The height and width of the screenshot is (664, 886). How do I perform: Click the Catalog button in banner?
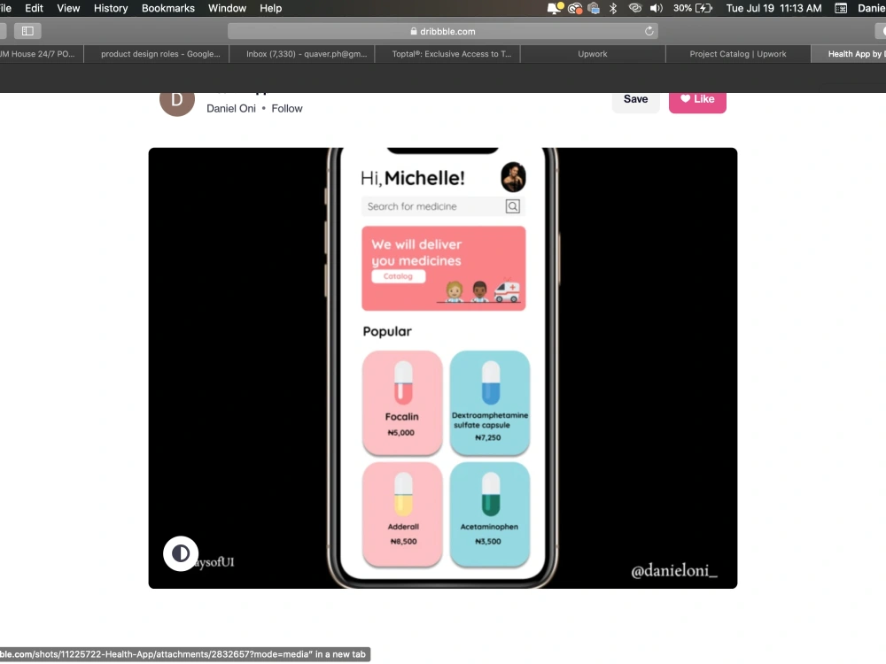pos(399,276)
